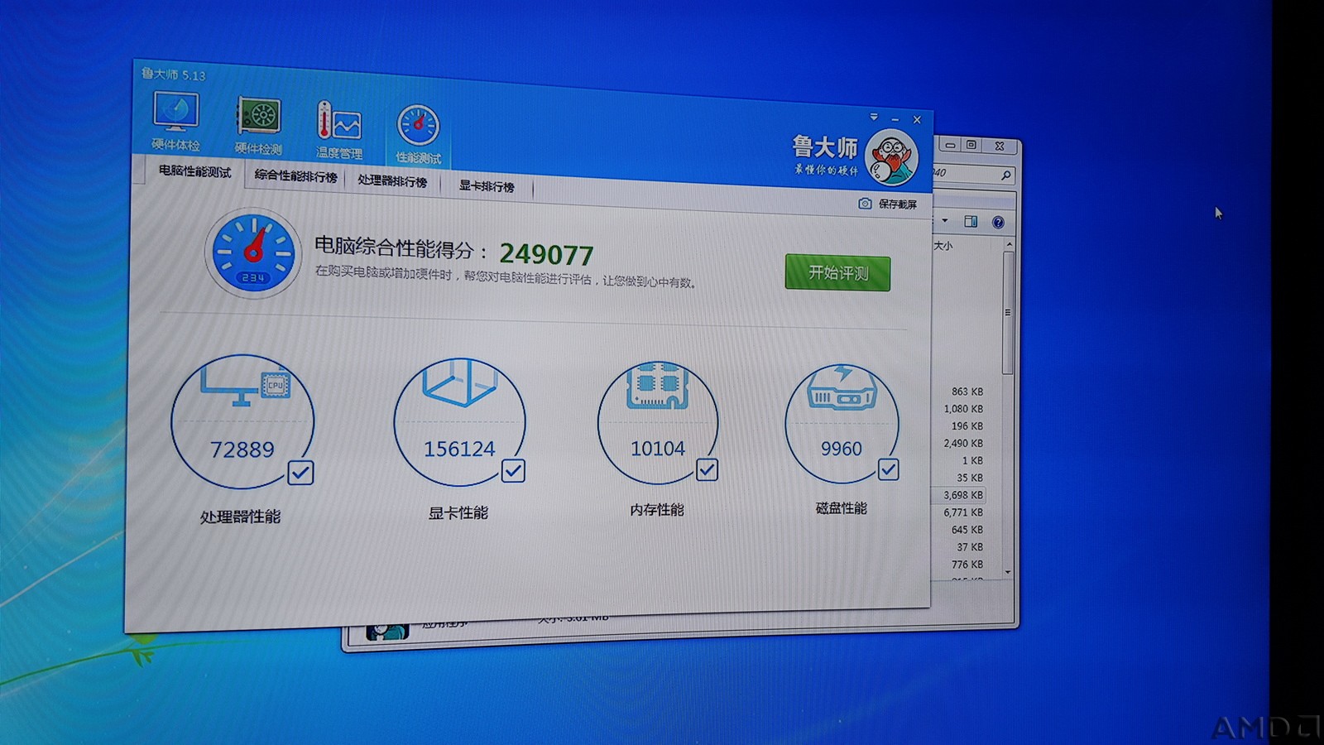1324x745 pixels.
Task: Click the graphics score 156124
Action: point(459,449)
